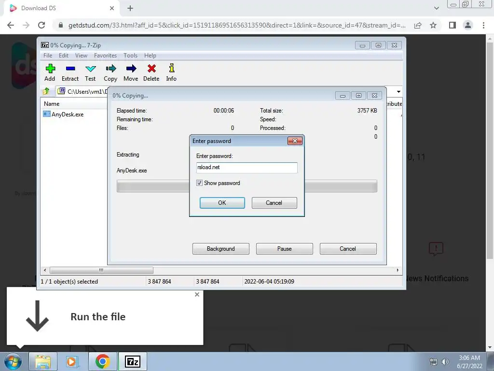Open the File menu
Viewport: 494px width, 371px height.
click(x=48, y=56)
